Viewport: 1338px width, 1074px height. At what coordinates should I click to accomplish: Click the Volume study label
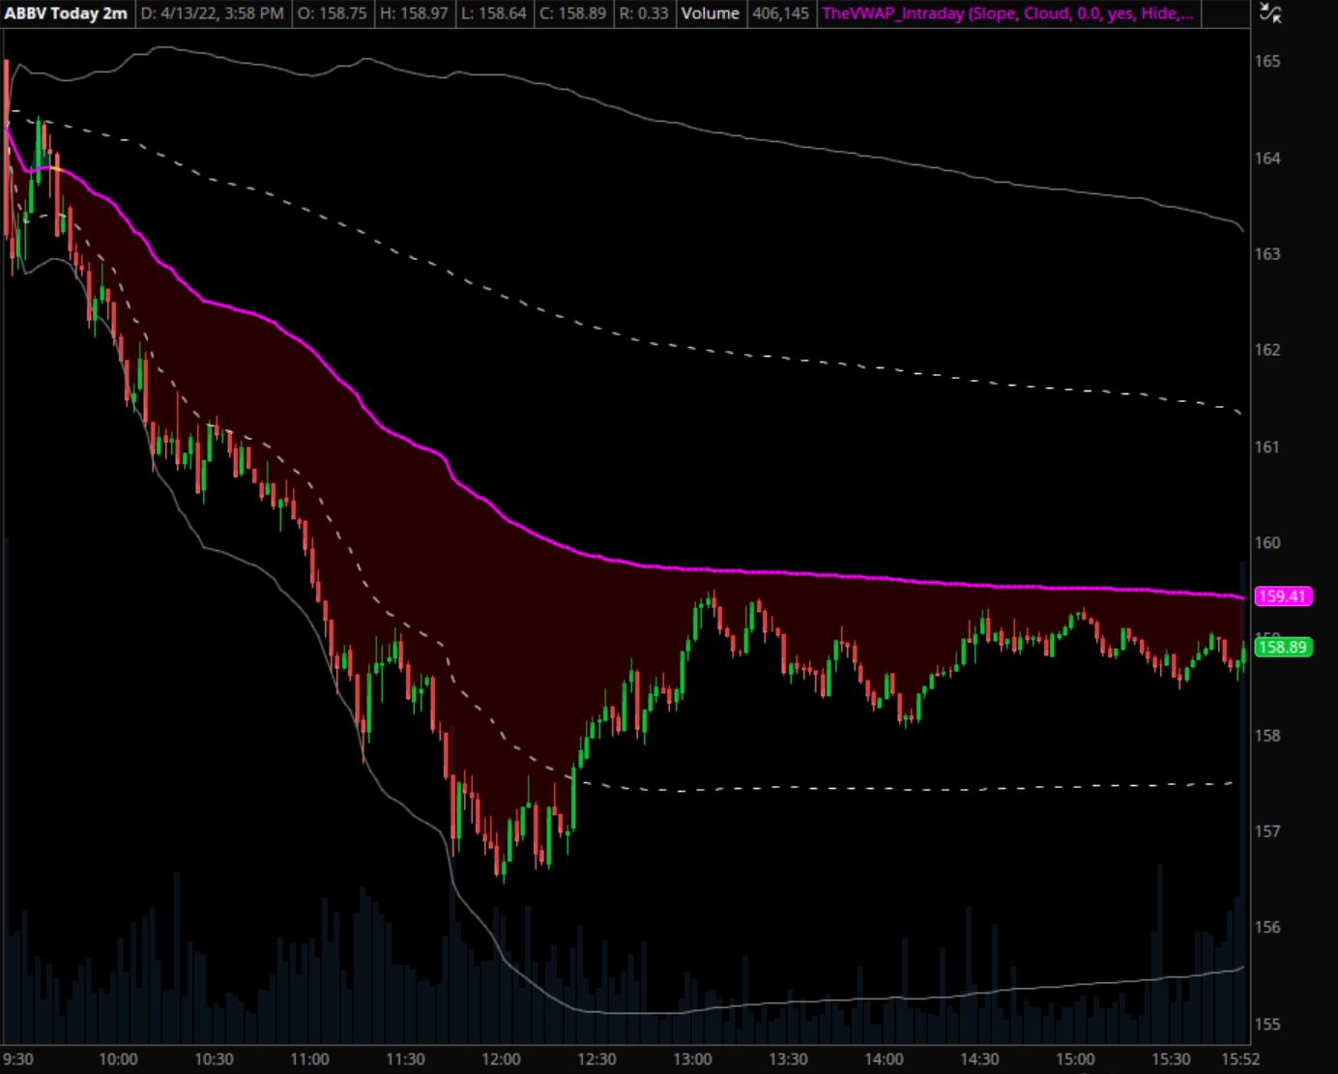pos(711,14)
